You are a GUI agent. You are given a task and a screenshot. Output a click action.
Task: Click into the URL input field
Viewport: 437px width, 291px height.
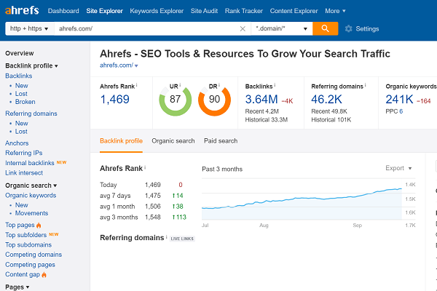pyautogui.click(x=146, y=28)
